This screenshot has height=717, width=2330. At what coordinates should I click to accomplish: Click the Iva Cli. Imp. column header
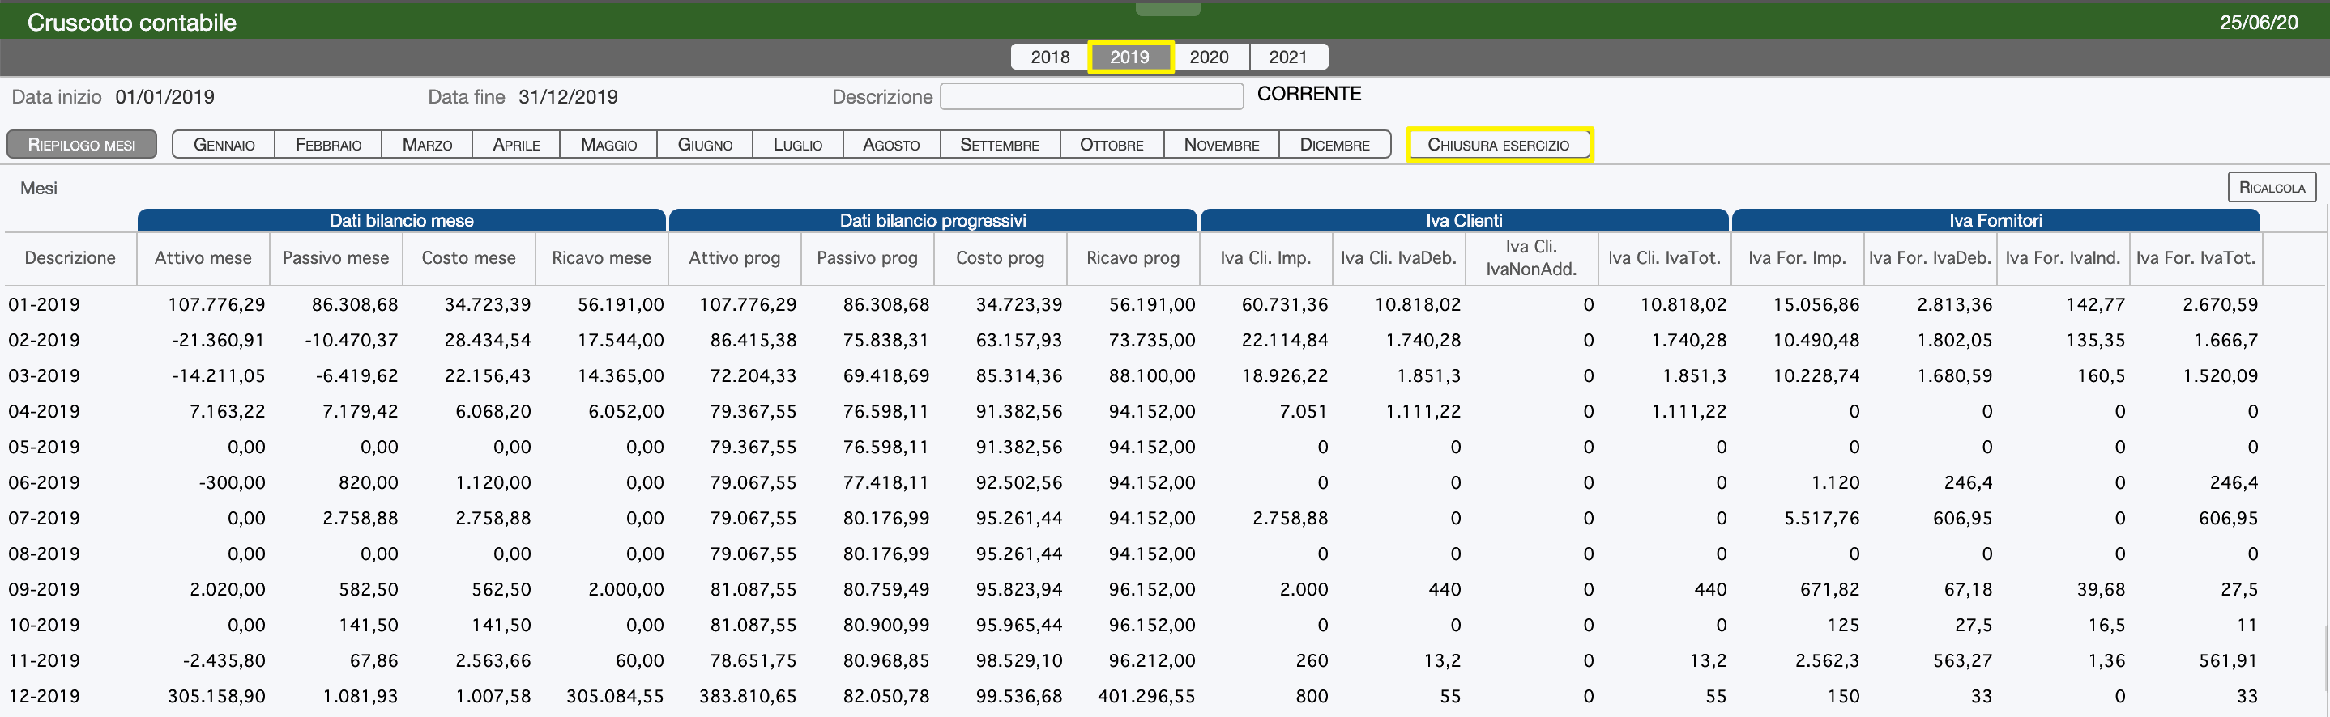point(1265,257)
